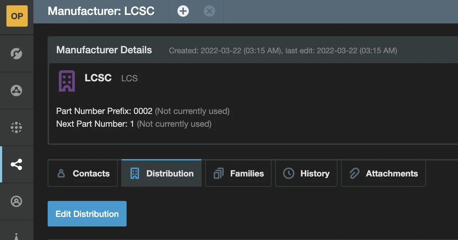Switch to the Distribution tab
This screenshot has height=240, width=458.
162,174
